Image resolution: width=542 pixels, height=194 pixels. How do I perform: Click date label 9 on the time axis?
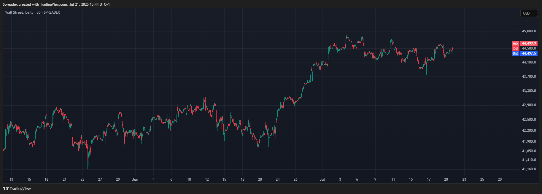[x=375, y=179]
